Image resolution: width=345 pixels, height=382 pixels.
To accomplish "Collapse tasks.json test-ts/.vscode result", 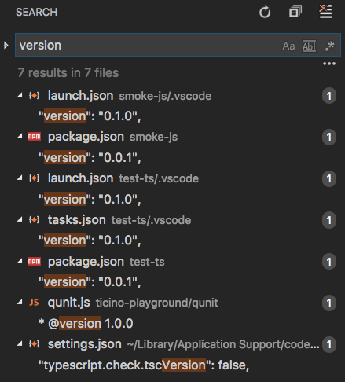I will [x=20, y=220].
